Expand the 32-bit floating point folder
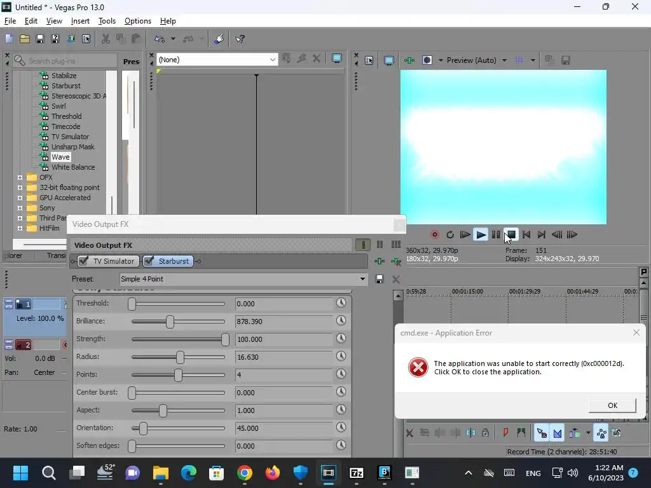 tap(20, 187)
